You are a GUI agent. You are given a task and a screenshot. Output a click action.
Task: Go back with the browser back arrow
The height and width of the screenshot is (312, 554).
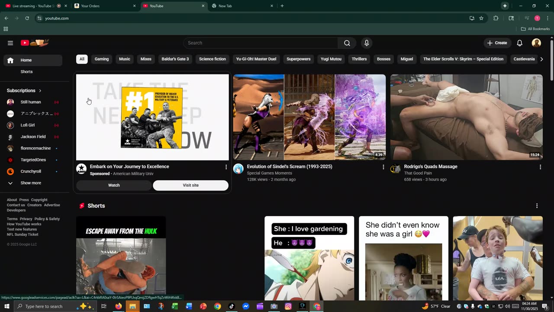6,18
